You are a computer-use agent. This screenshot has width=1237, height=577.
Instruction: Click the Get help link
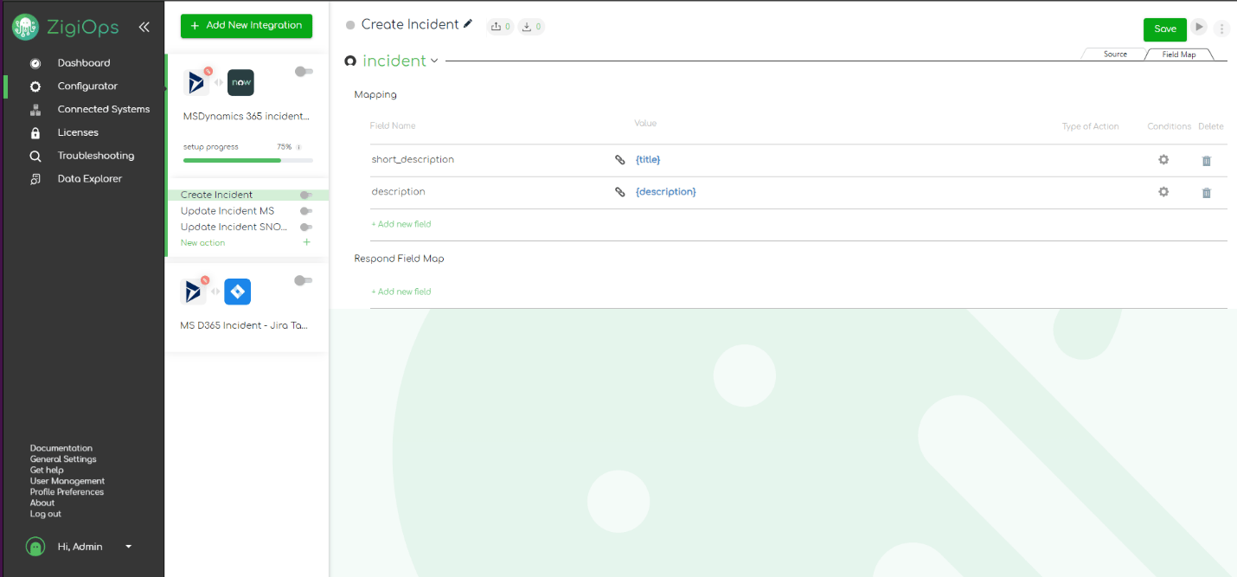click(x=47, y=471)
